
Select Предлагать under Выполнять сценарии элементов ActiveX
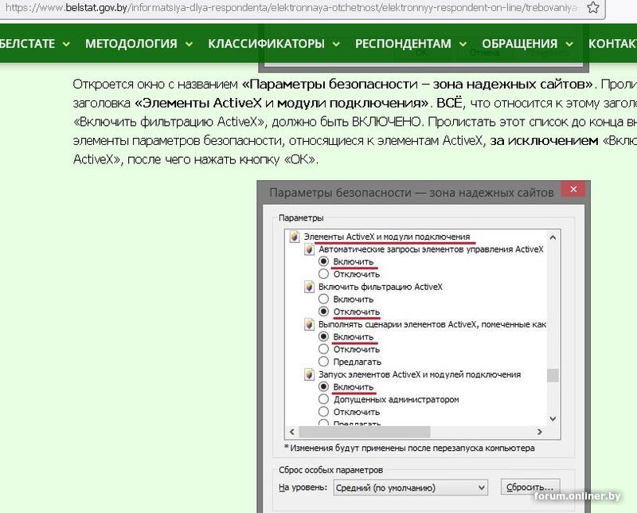[323, 362]
